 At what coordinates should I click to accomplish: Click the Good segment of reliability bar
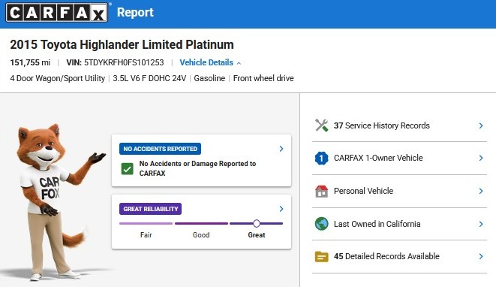[201, 223]
